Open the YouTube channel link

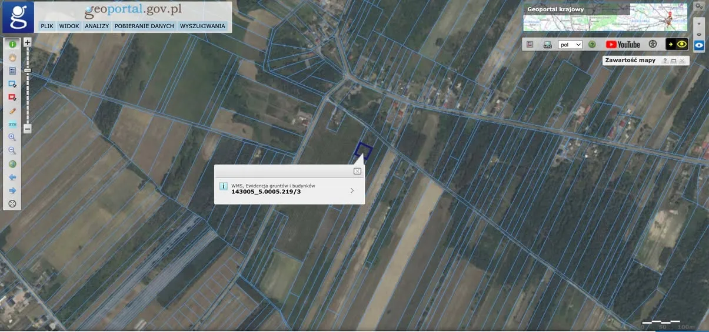pyautogui.click(x=623, y=45)
